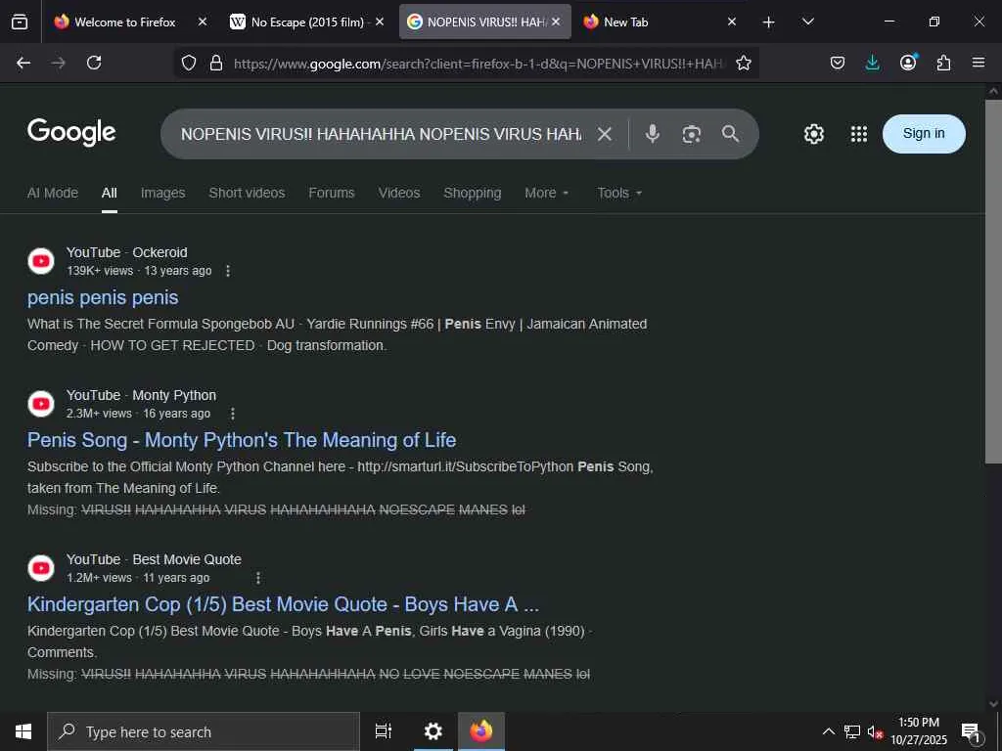Show hidden system tray icons
Screen dimensions: 1002x751
tap(828, 731)
